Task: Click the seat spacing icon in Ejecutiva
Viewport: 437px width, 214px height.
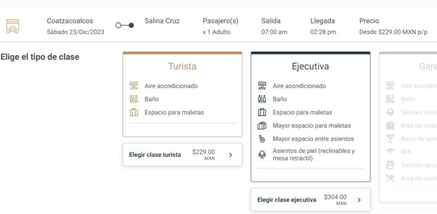Action: pyautogui.click(x=262, y=139)
